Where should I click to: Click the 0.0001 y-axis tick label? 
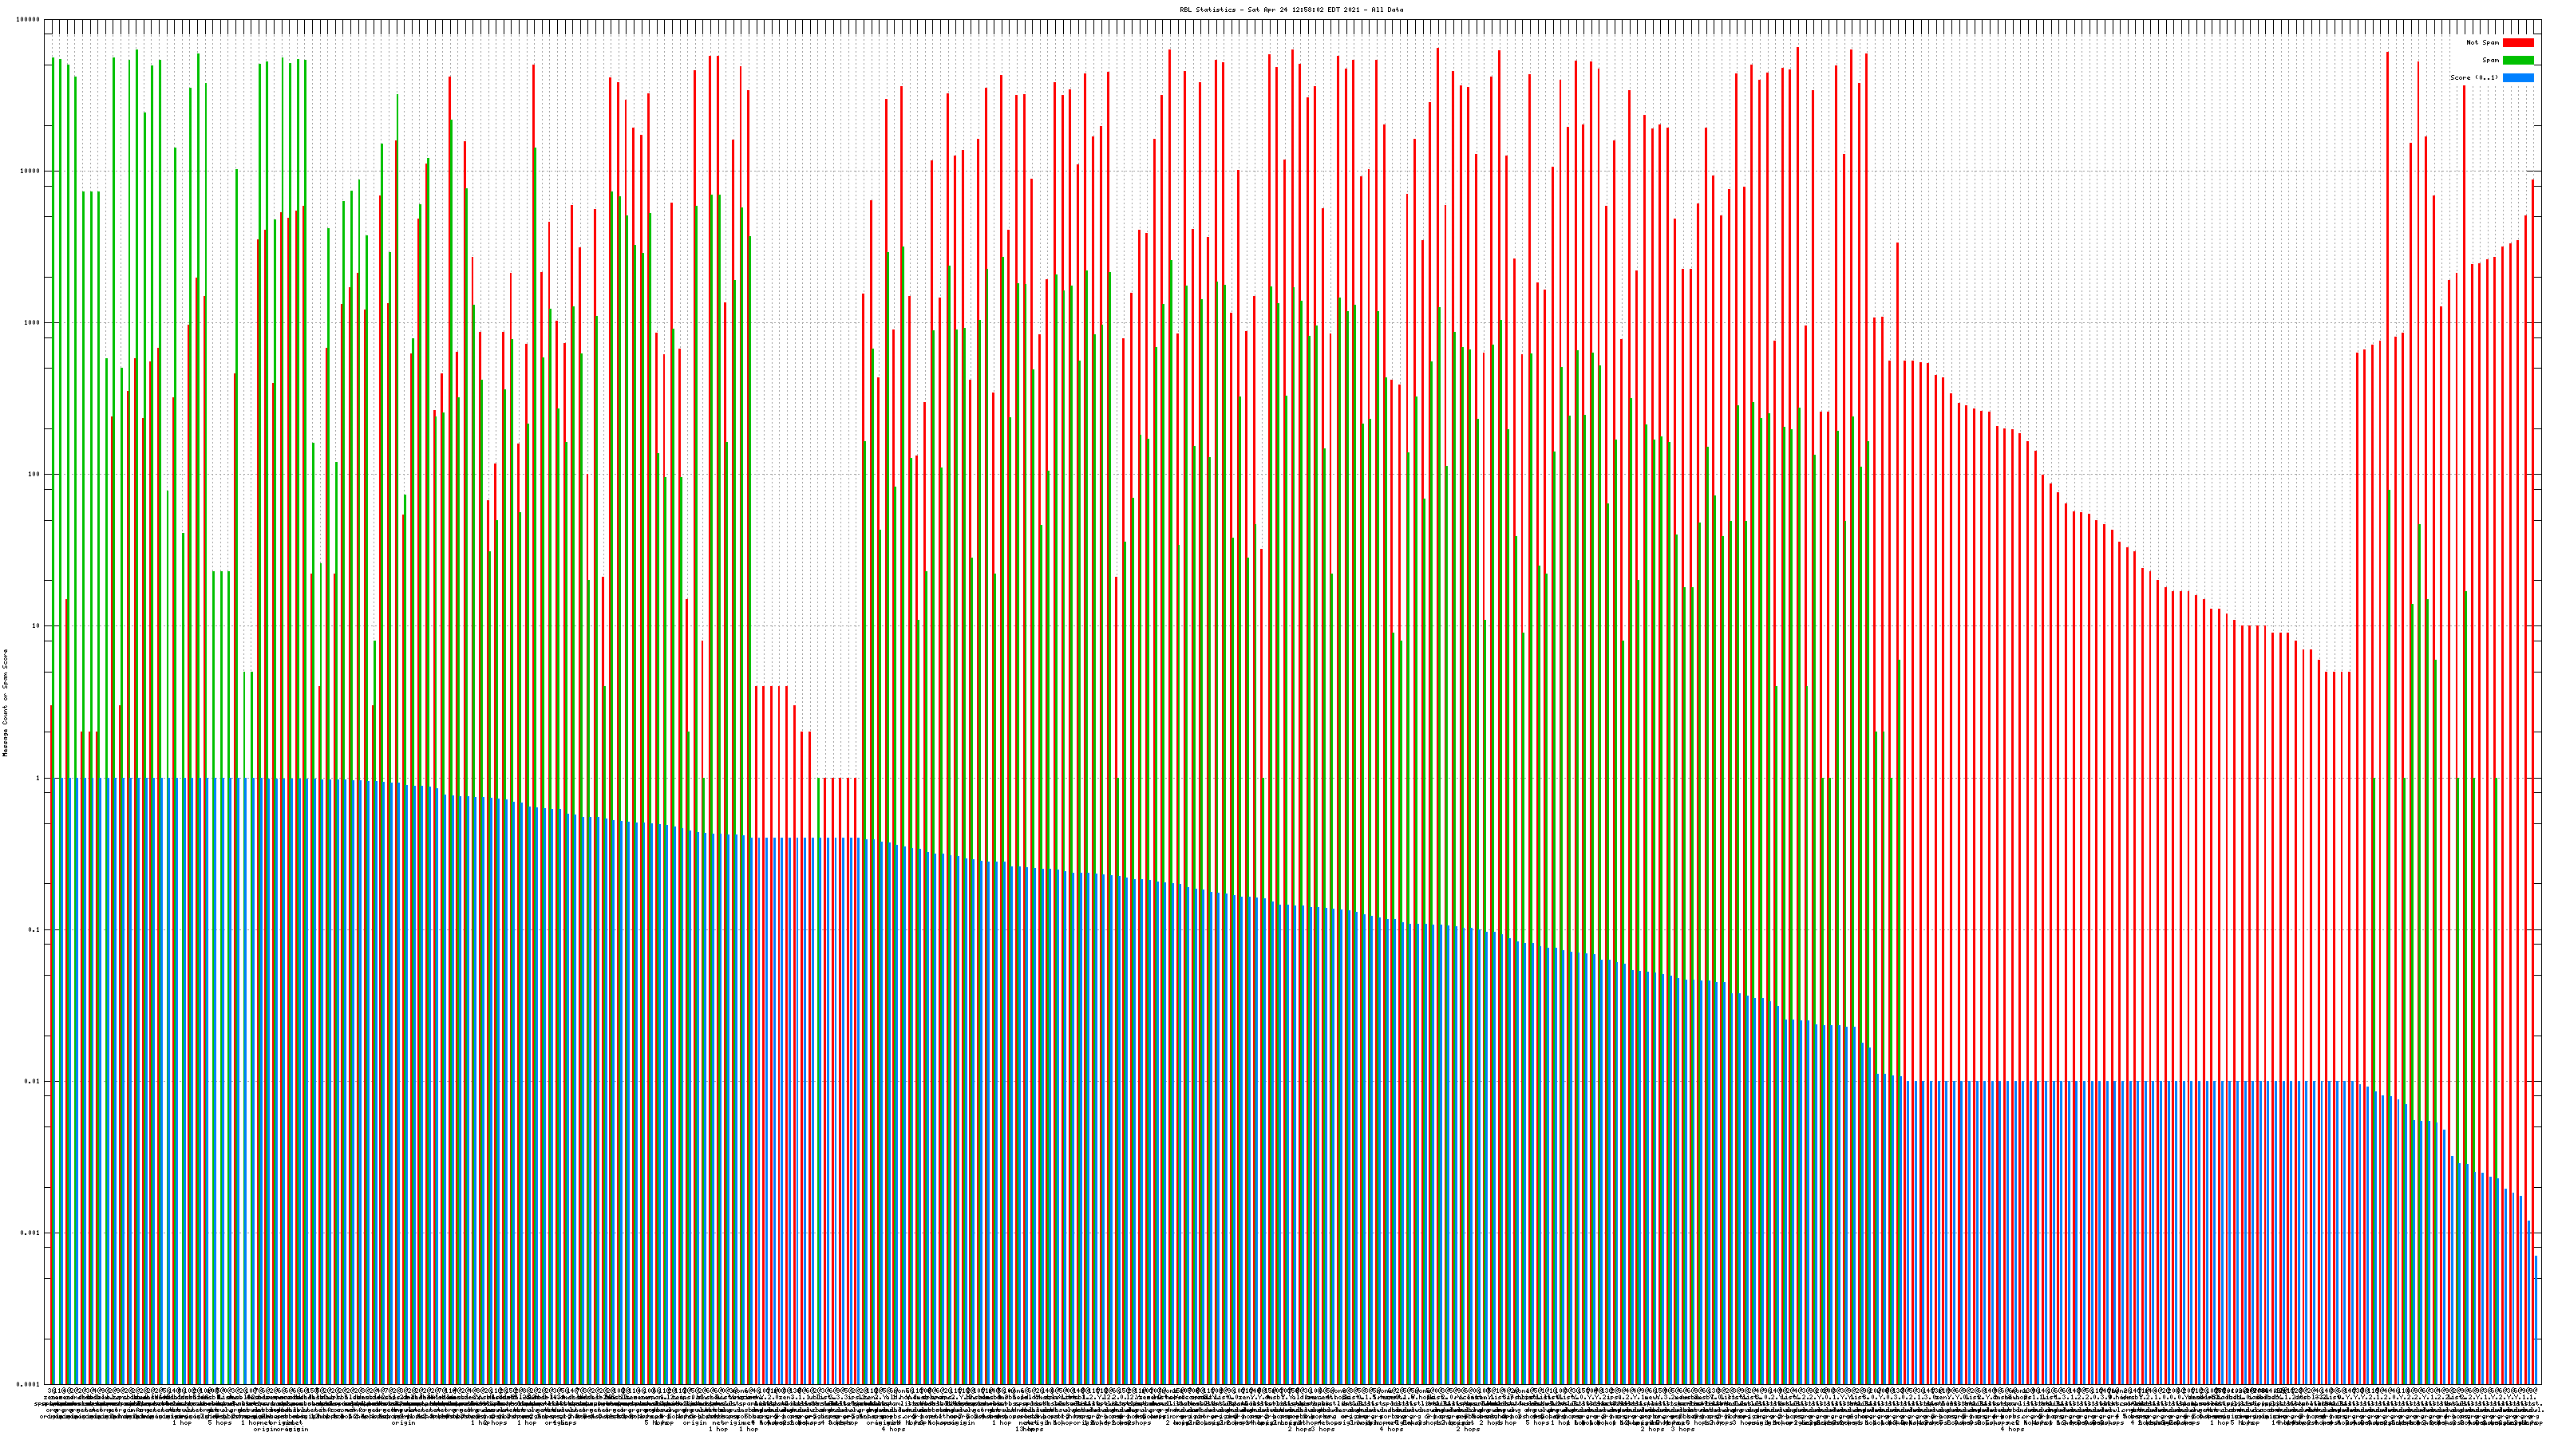click(x=28, y=1384)
